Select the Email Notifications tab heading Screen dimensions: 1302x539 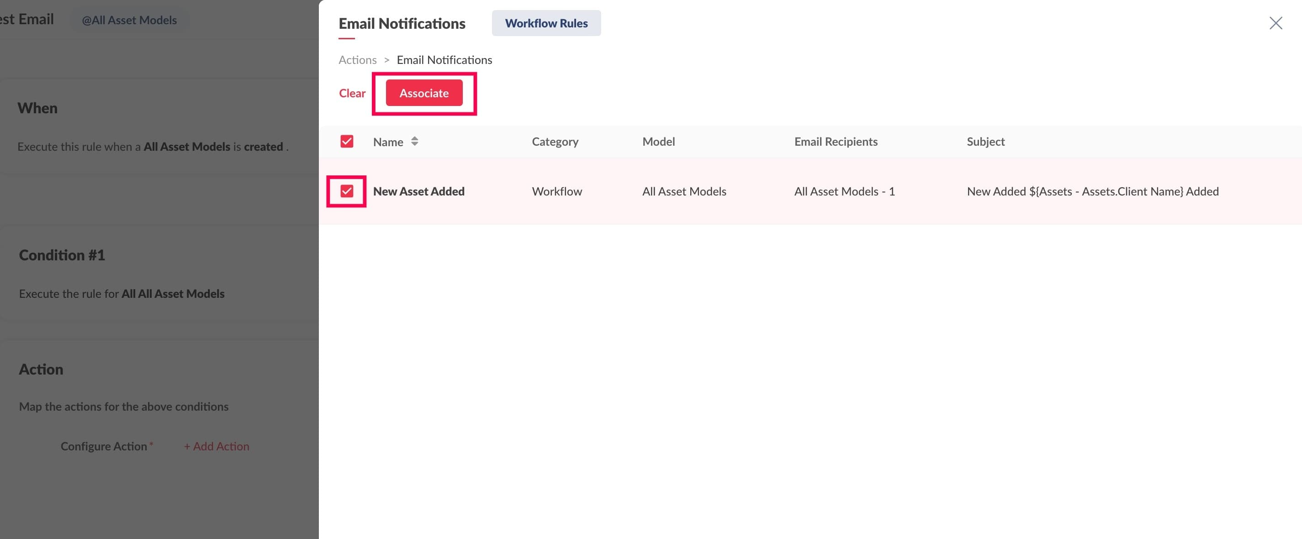coord(402,24)
